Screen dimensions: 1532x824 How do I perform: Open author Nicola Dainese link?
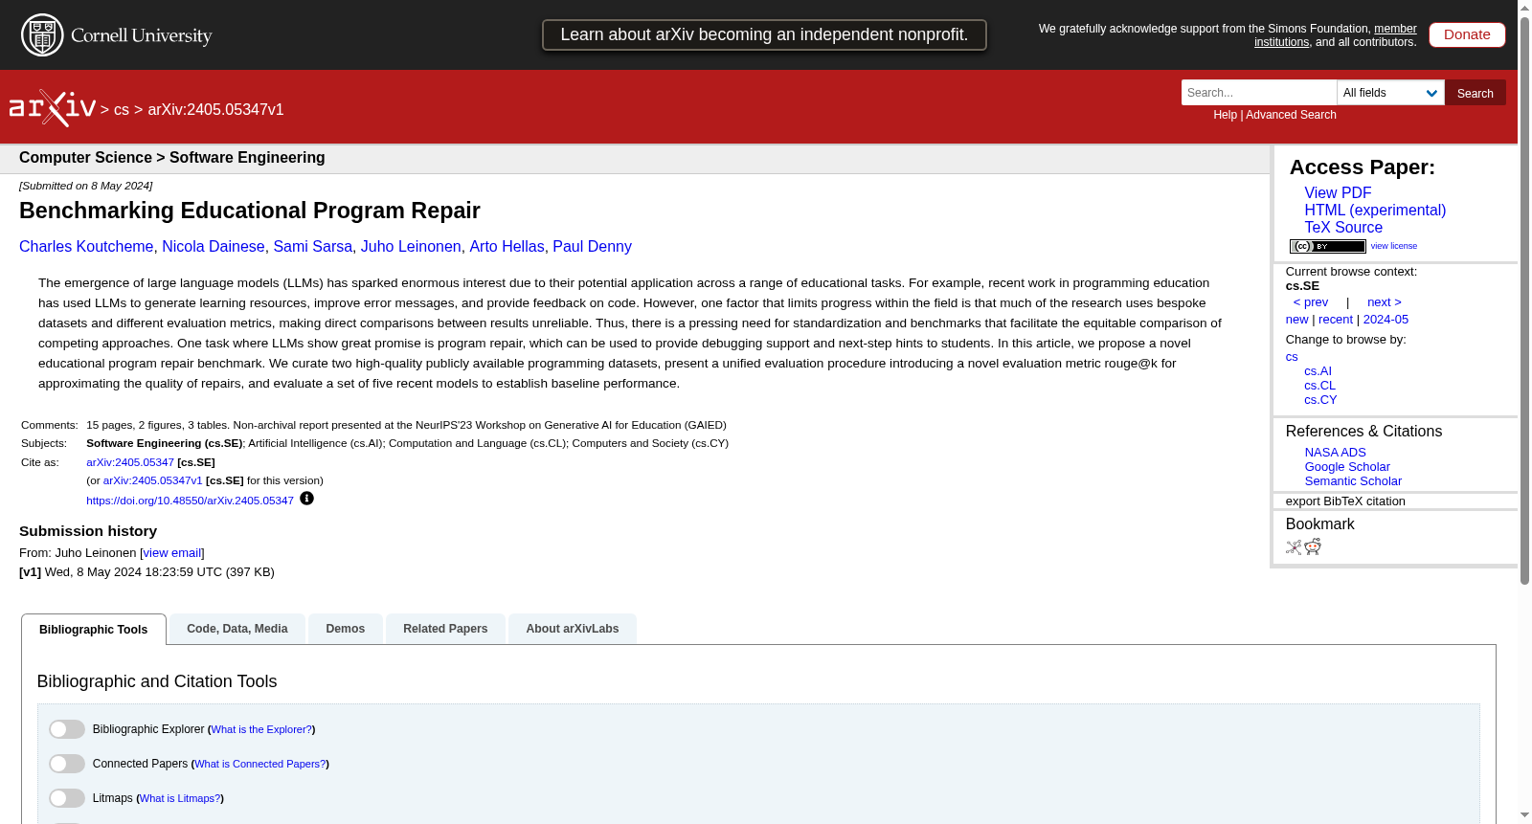pos(214,247)
